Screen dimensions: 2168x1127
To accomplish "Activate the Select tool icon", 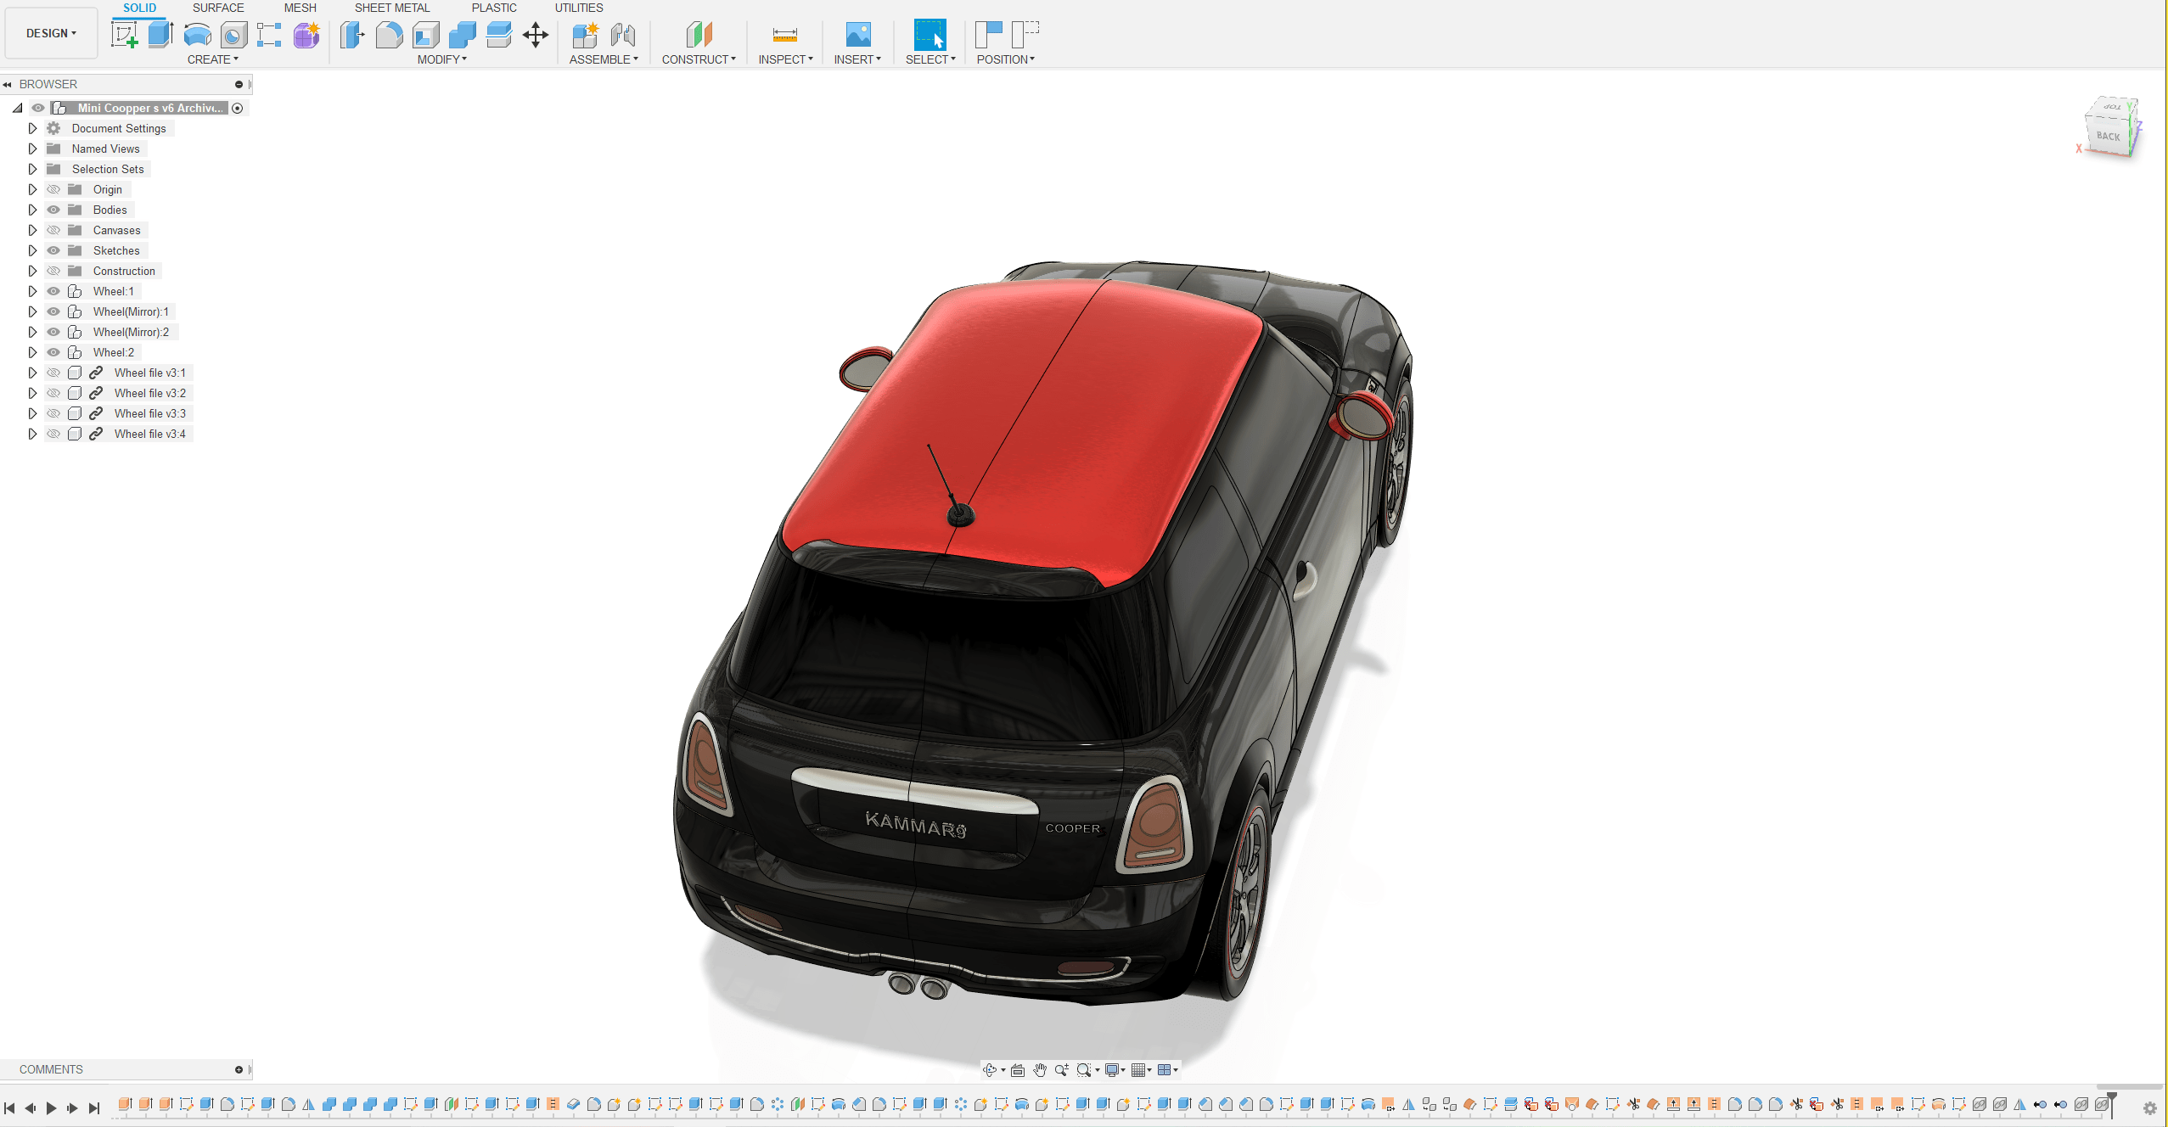I will (x=930, y=35).
